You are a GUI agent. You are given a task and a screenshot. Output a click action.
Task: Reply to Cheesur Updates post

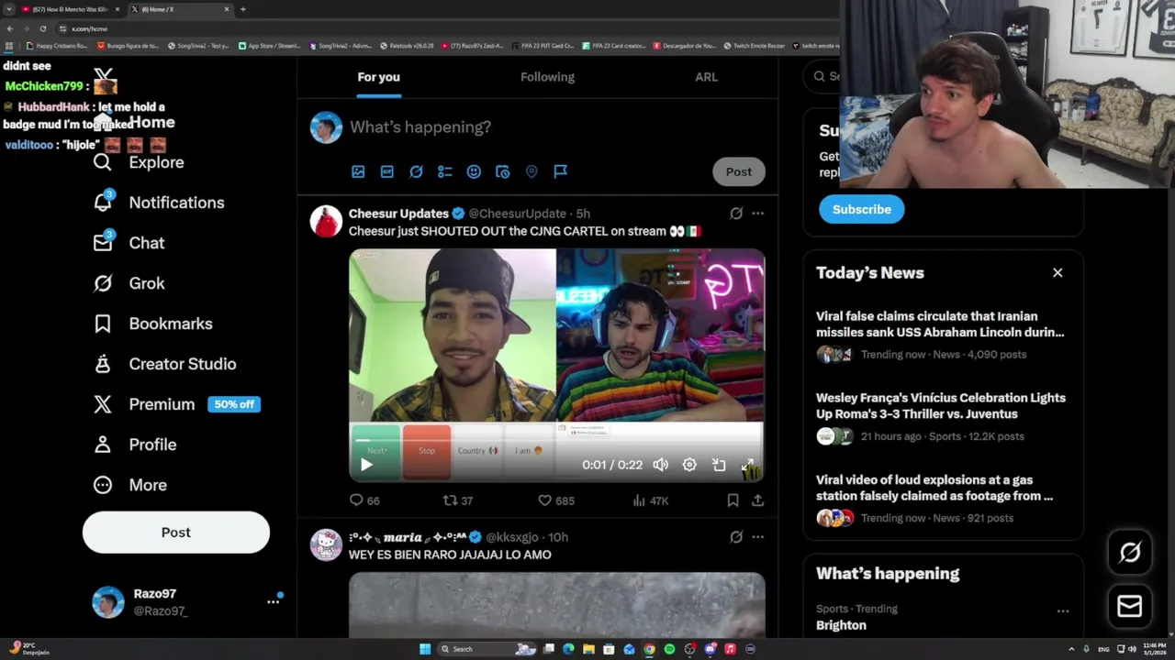click(364, 500)
